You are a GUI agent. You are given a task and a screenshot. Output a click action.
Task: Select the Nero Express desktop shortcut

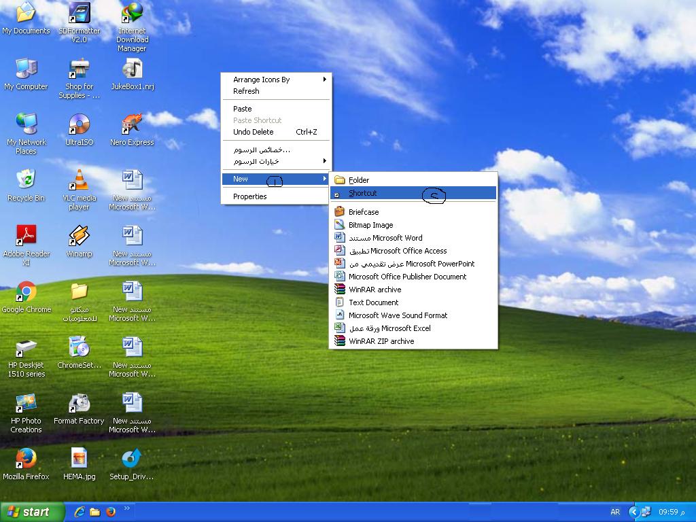(133, 130)
